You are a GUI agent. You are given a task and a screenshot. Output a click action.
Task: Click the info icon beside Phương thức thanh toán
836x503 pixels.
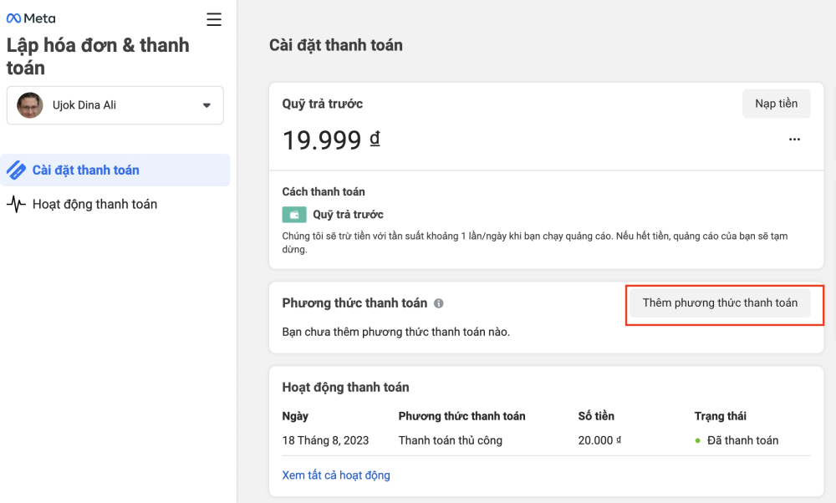coord(439,303)
